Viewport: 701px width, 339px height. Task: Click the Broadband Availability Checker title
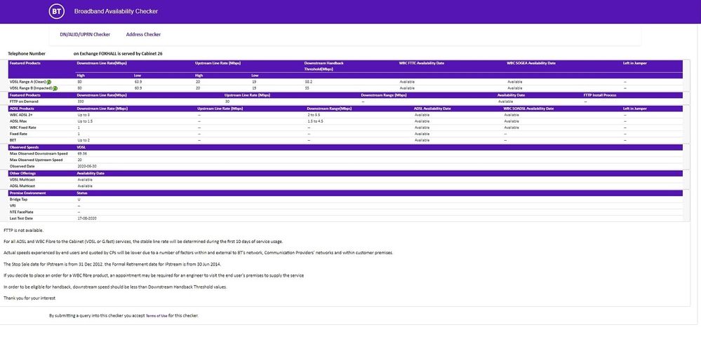116,12
